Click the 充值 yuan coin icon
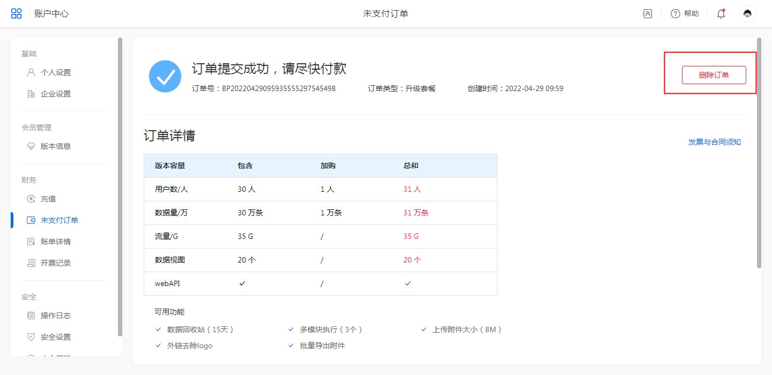 pos(31,199)
